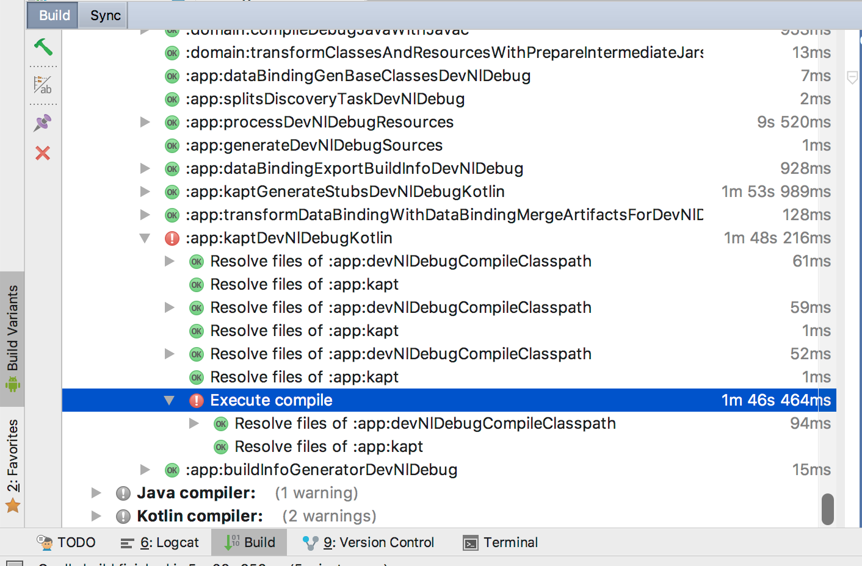This screenshot has width=862, height=566.
Task: Click the Kotlin compiler warning icon
Action: click(x=123, y=517)
